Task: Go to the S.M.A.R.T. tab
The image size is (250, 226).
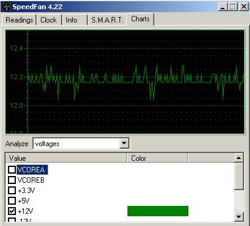Action: 107,20
